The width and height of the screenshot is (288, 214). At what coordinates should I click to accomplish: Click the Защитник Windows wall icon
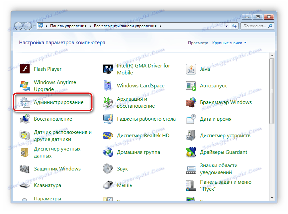pyautogui.click(x=25, y=169)
